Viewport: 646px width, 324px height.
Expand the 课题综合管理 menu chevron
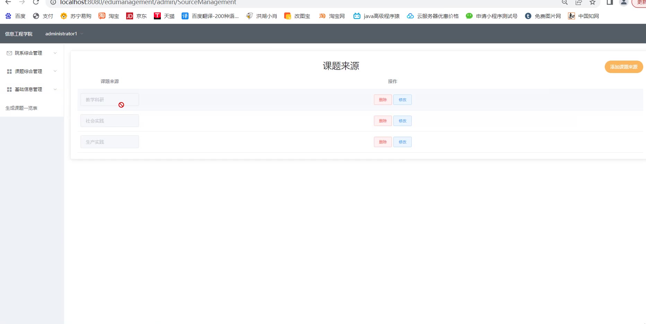[55, 71]
